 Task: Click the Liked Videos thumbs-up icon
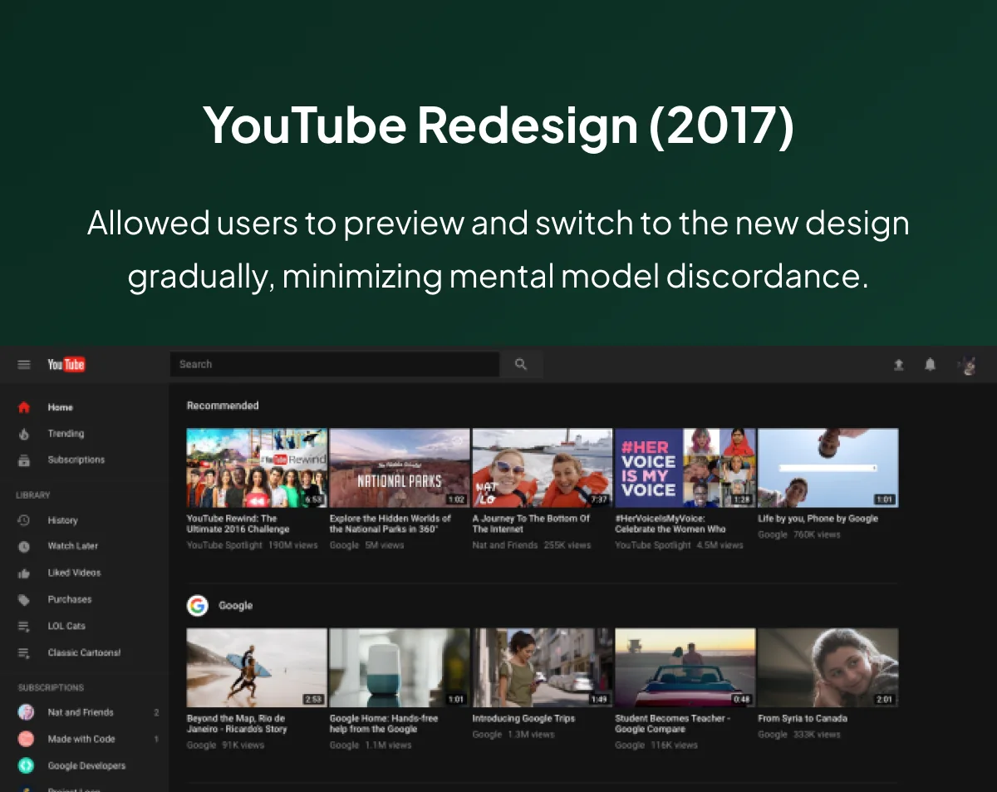pyautogui.click(x=24, y=573)
